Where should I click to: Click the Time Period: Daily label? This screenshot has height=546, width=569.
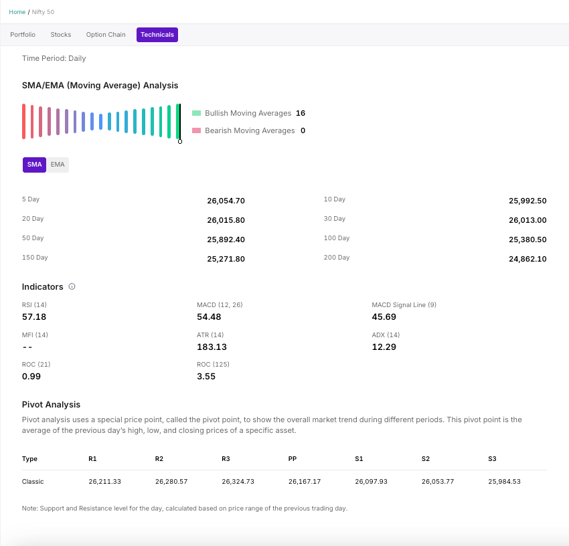54,58
